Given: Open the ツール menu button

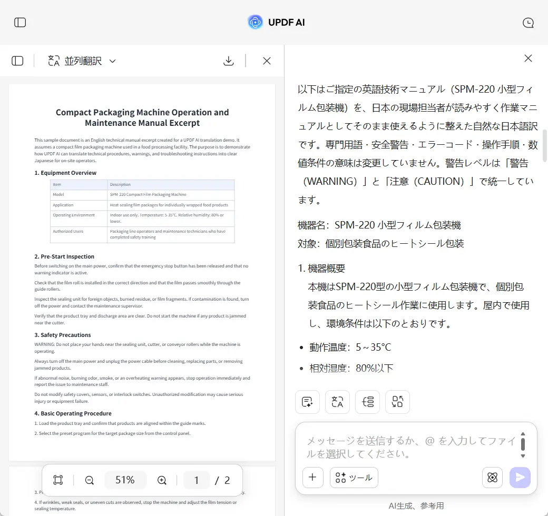Looking at the screenshot, I should coord(354,477).
